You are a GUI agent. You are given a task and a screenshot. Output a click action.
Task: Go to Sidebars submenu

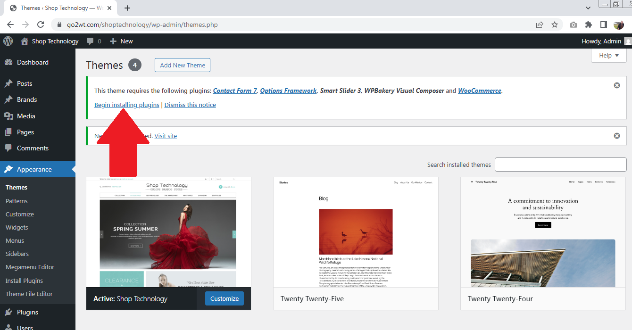tap(17, 254)
